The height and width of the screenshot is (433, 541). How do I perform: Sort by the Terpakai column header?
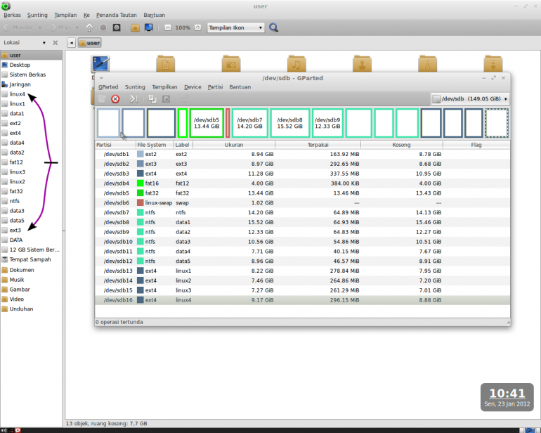(318, 145)
